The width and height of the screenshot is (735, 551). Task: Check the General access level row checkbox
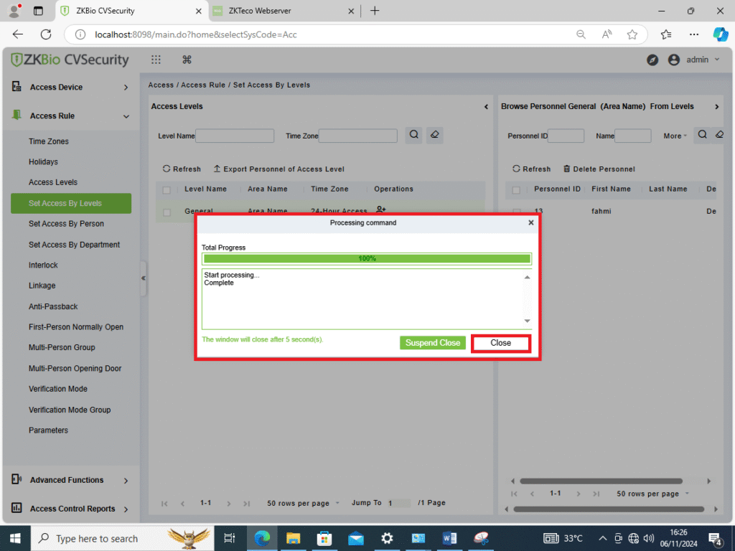(167, 212)
